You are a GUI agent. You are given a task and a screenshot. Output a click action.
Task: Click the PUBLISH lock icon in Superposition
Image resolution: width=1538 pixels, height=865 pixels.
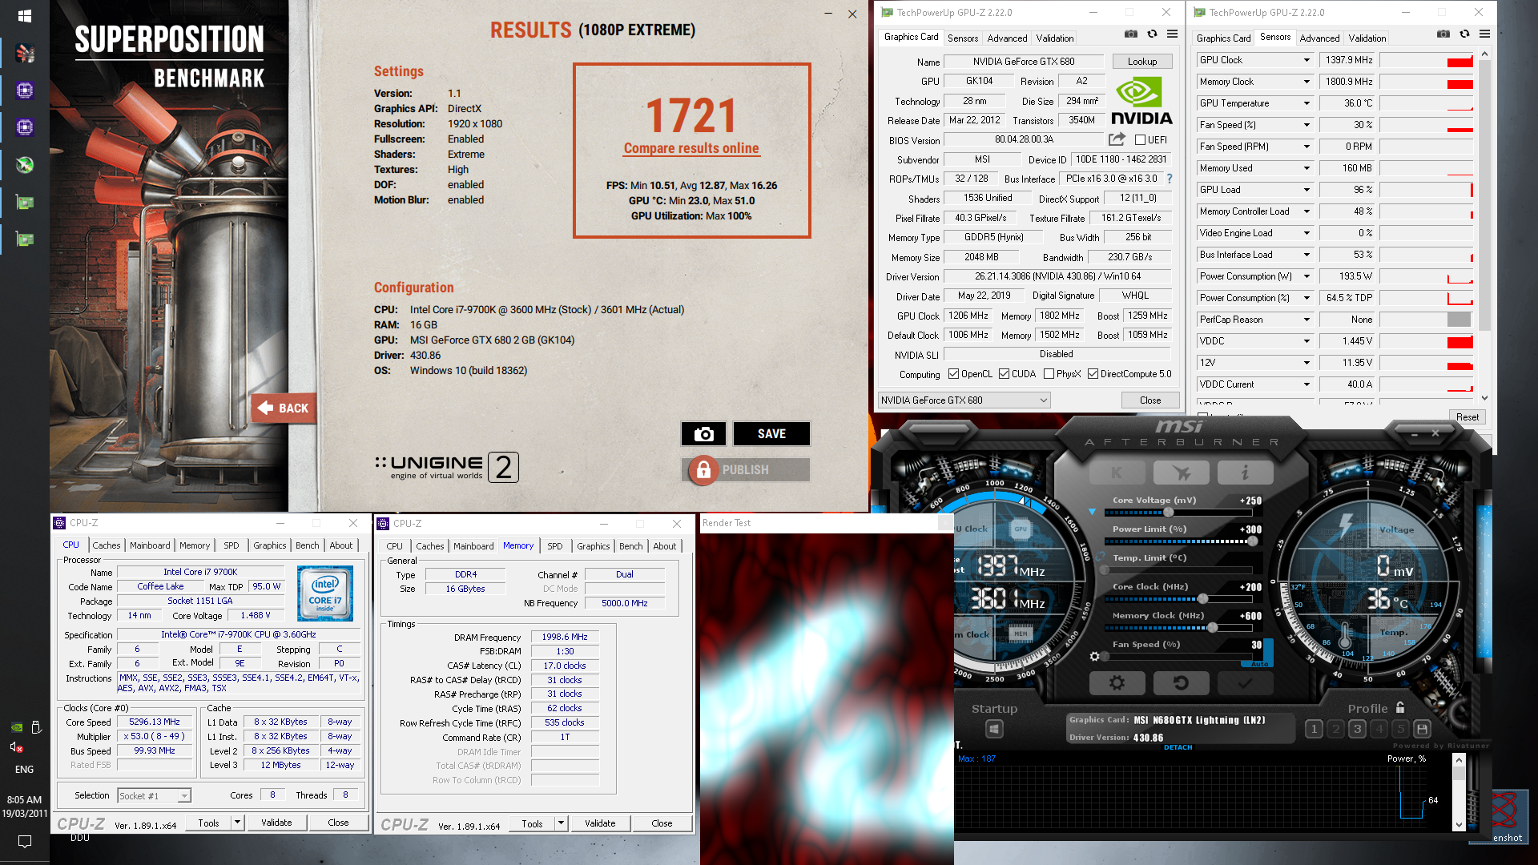(703, 470)
